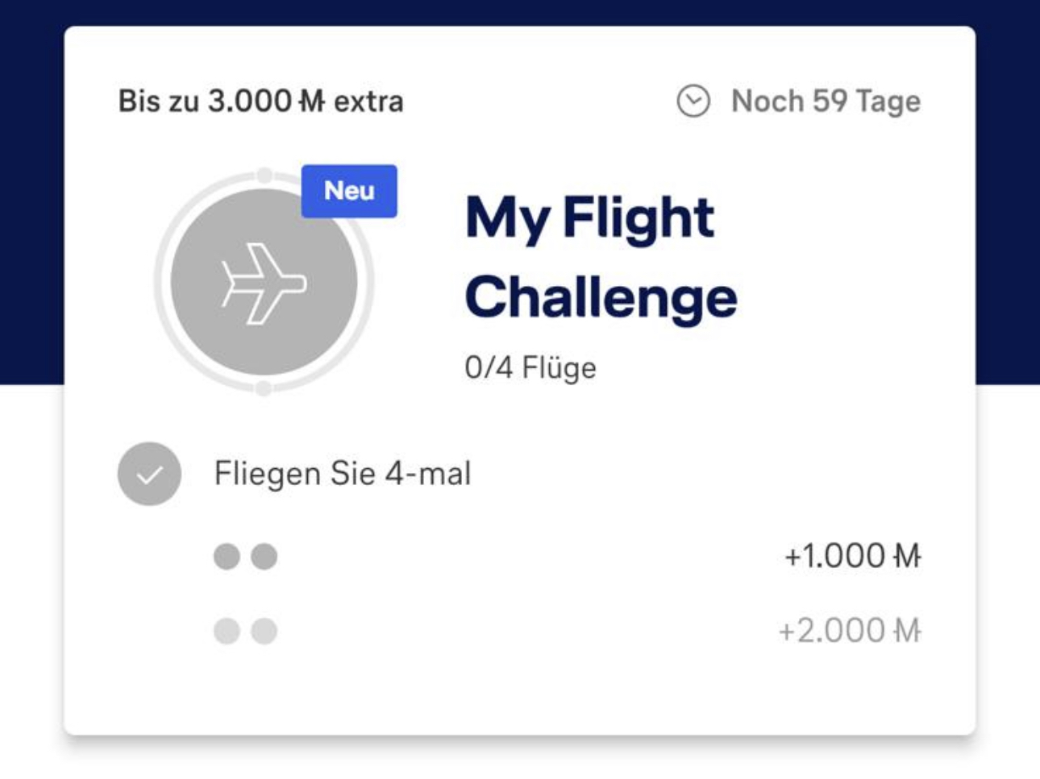Click the Noch 59 Tage remaining label

826,102
